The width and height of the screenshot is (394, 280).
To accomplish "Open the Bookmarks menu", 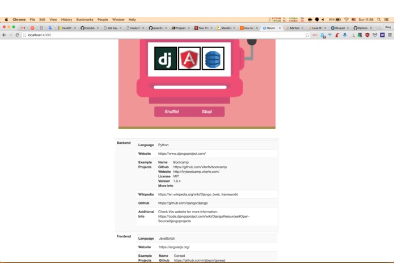I will (84, 20).
